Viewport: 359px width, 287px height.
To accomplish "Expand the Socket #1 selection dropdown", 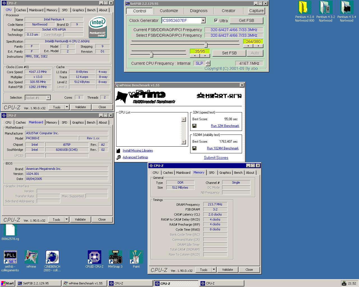I will pos(48,98).
